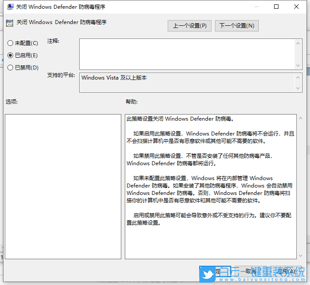Click the empty 选项 options pane

(x=63, y=187)
